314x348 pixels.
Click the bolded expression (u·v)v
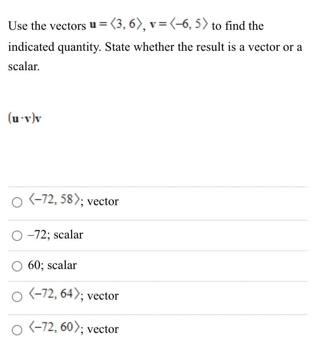tap(25, 117)
